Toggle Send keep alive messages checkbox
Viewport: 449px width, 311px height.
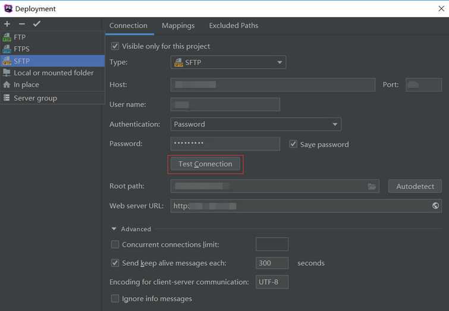click(115, 263)
